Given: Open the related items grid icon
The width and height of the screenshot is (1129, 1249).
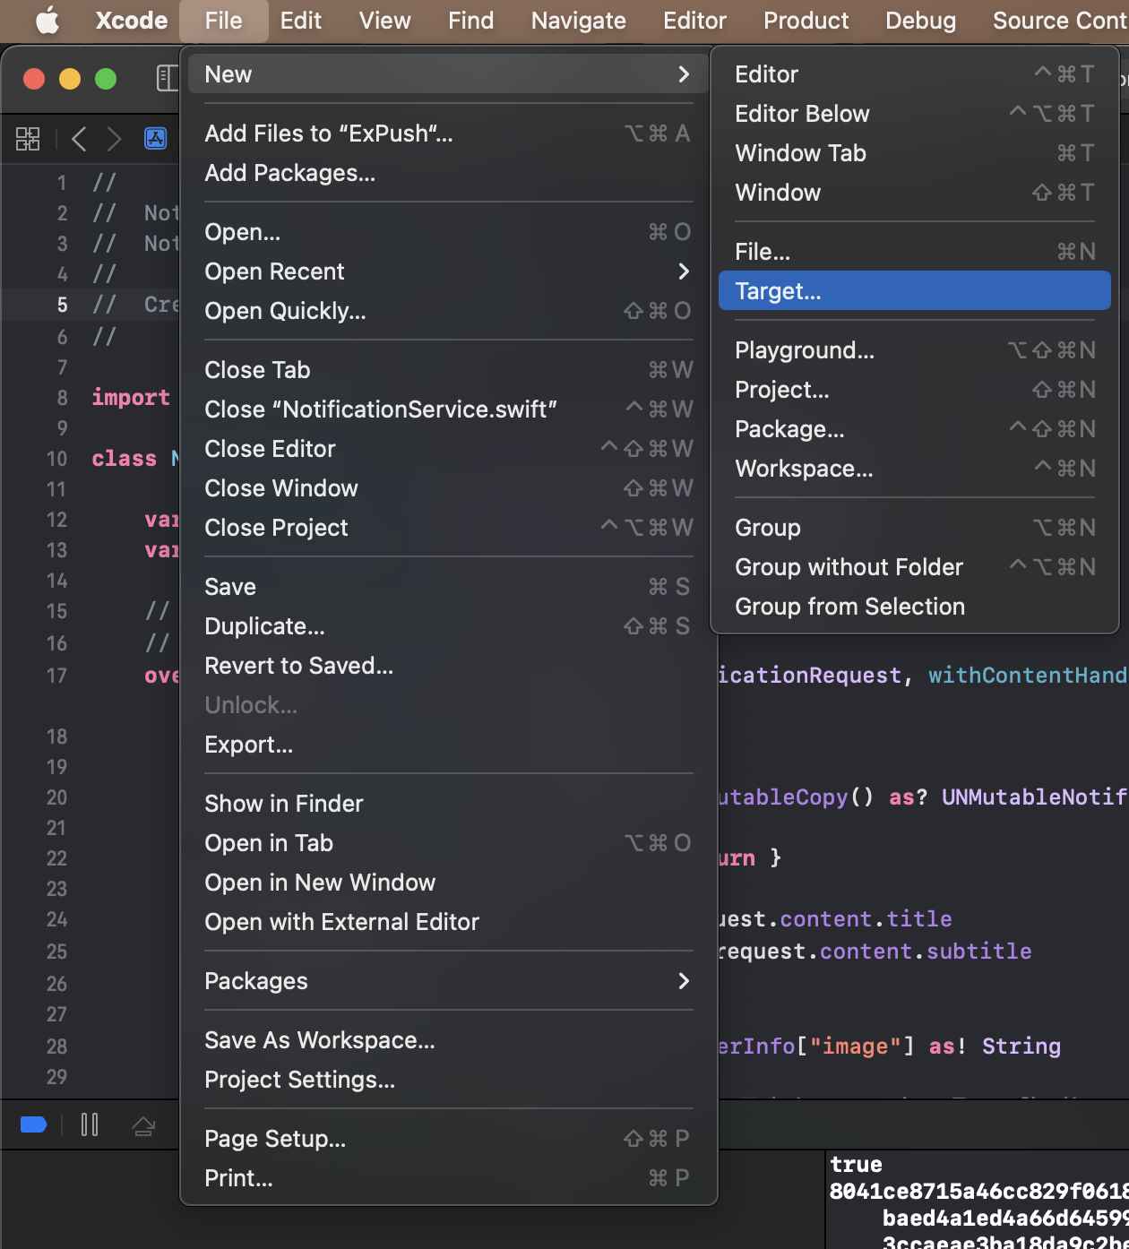Looking at the screenshot, I should point(28,138).
